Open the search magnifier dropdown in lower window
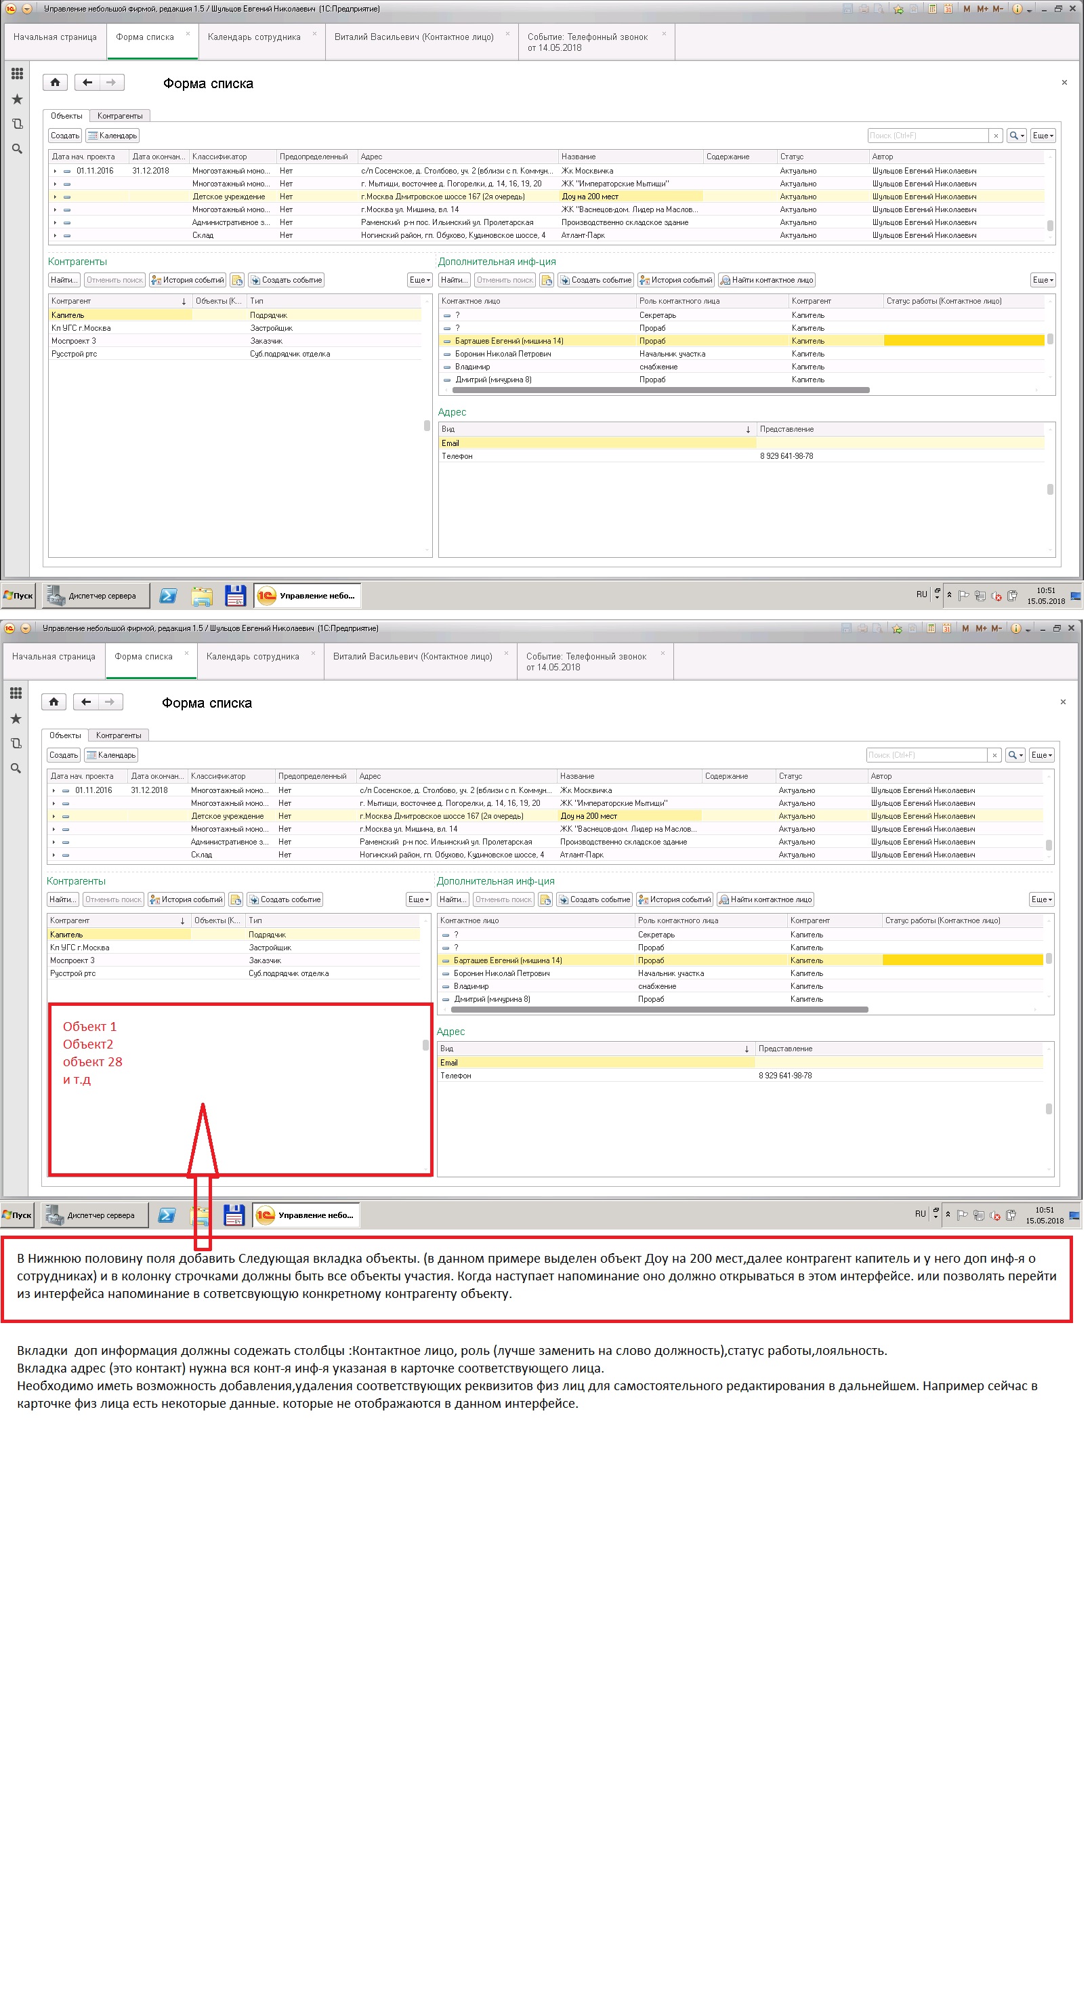This screenshot has width=1092, height=1990. (1015, 755)
